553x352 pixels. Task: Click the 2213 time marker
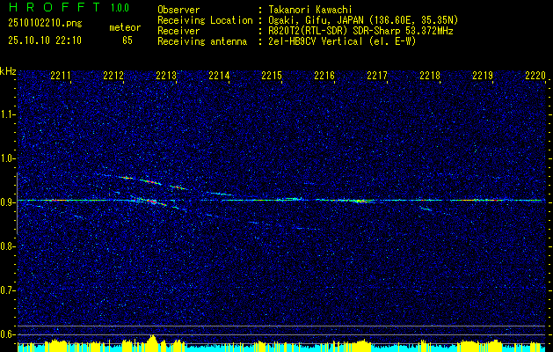[166, 76]
